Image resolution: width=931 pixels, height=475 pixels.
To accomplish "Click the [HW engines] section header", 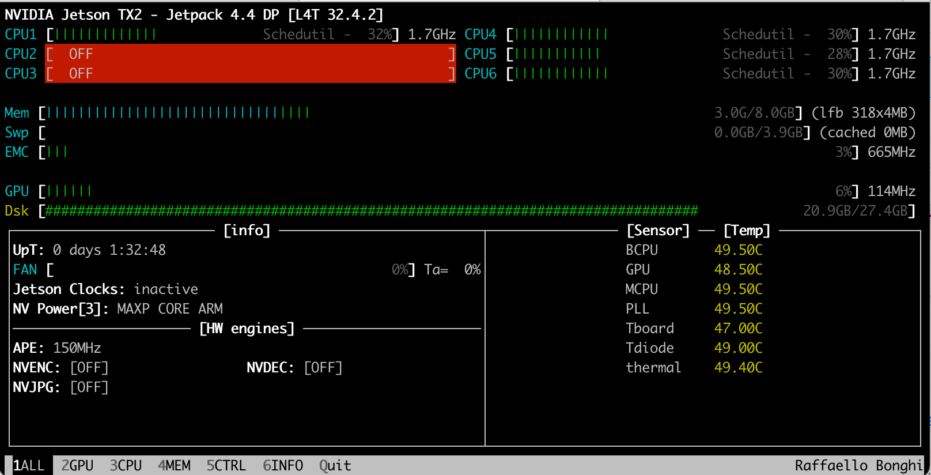I will (x=247, y=328).
